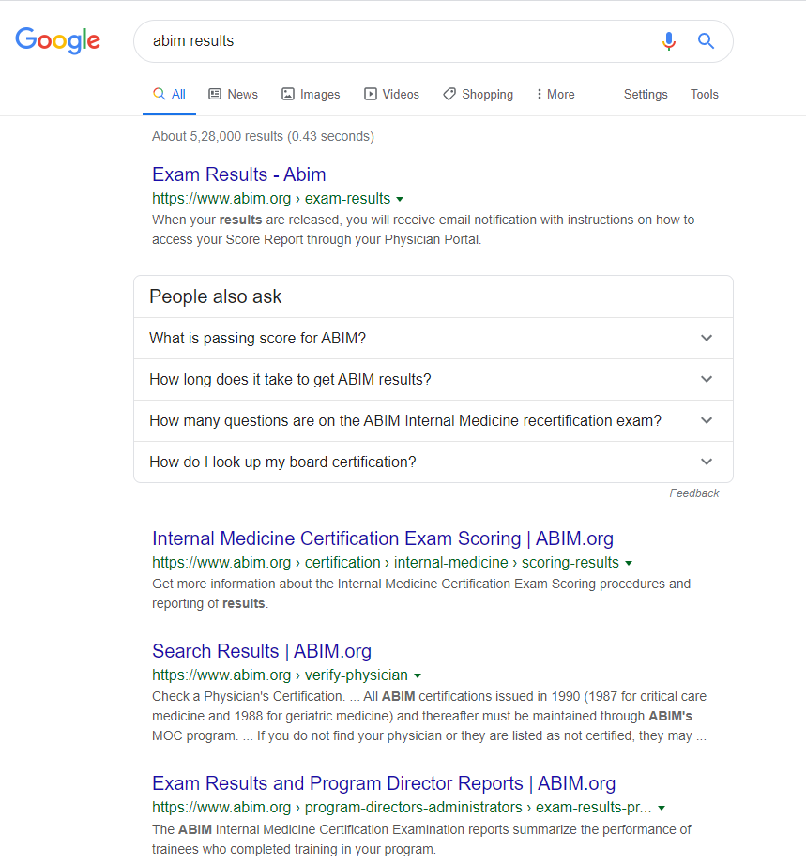Open the News search tab
The image size is (806, 864).
tap(233, 94)
